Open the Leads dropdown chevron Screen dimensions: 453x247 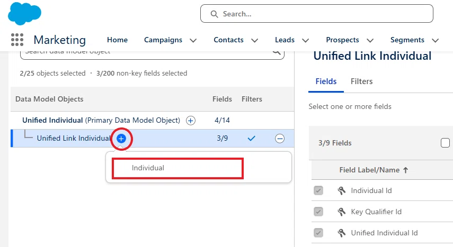305,40
